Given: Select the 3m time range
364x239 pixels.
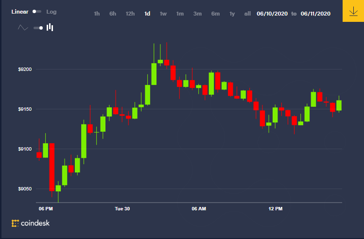Looking at the screenshot, I should tap(198, 14).
